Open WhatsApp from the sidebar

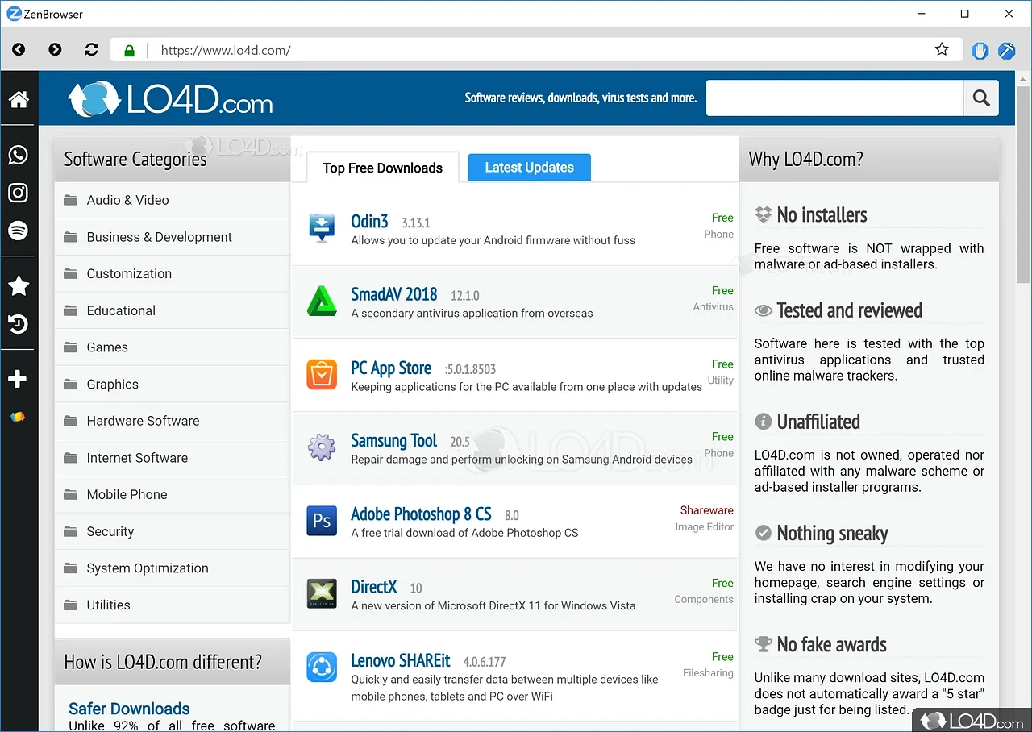[x=18, y=155]
